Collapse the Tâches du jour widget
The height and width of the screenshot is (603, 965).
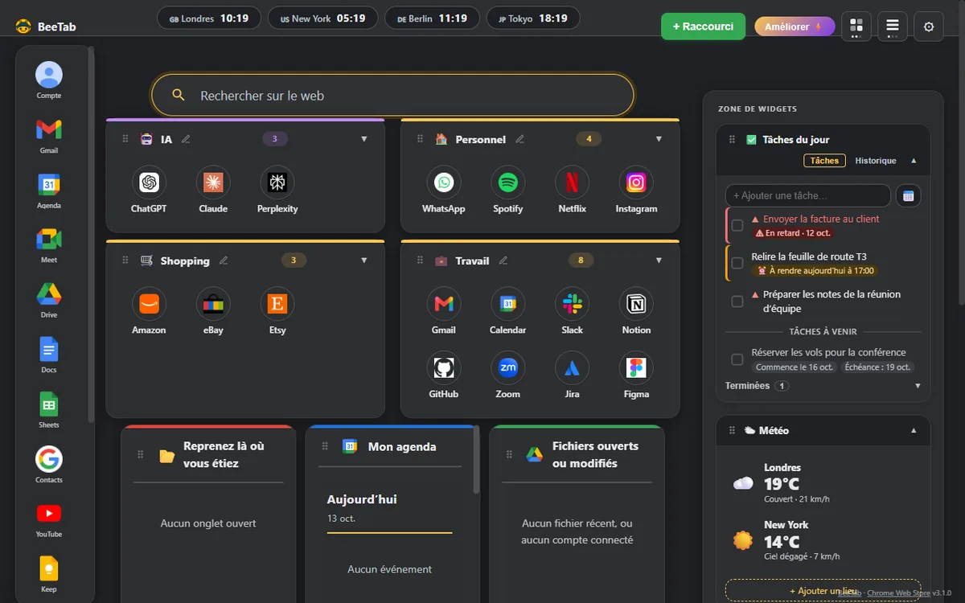[x=914, y=161]
